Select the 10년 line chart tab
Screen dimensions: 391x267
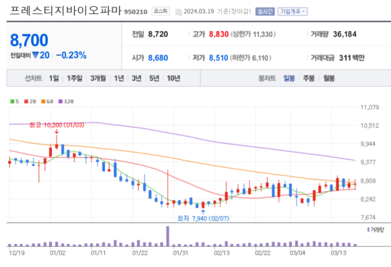173,78
